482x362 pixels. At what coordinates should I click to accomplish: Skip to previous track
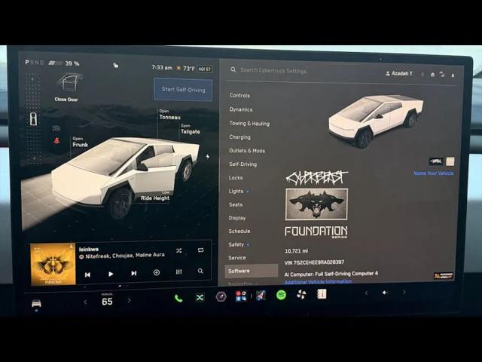(x=87, y=275)
